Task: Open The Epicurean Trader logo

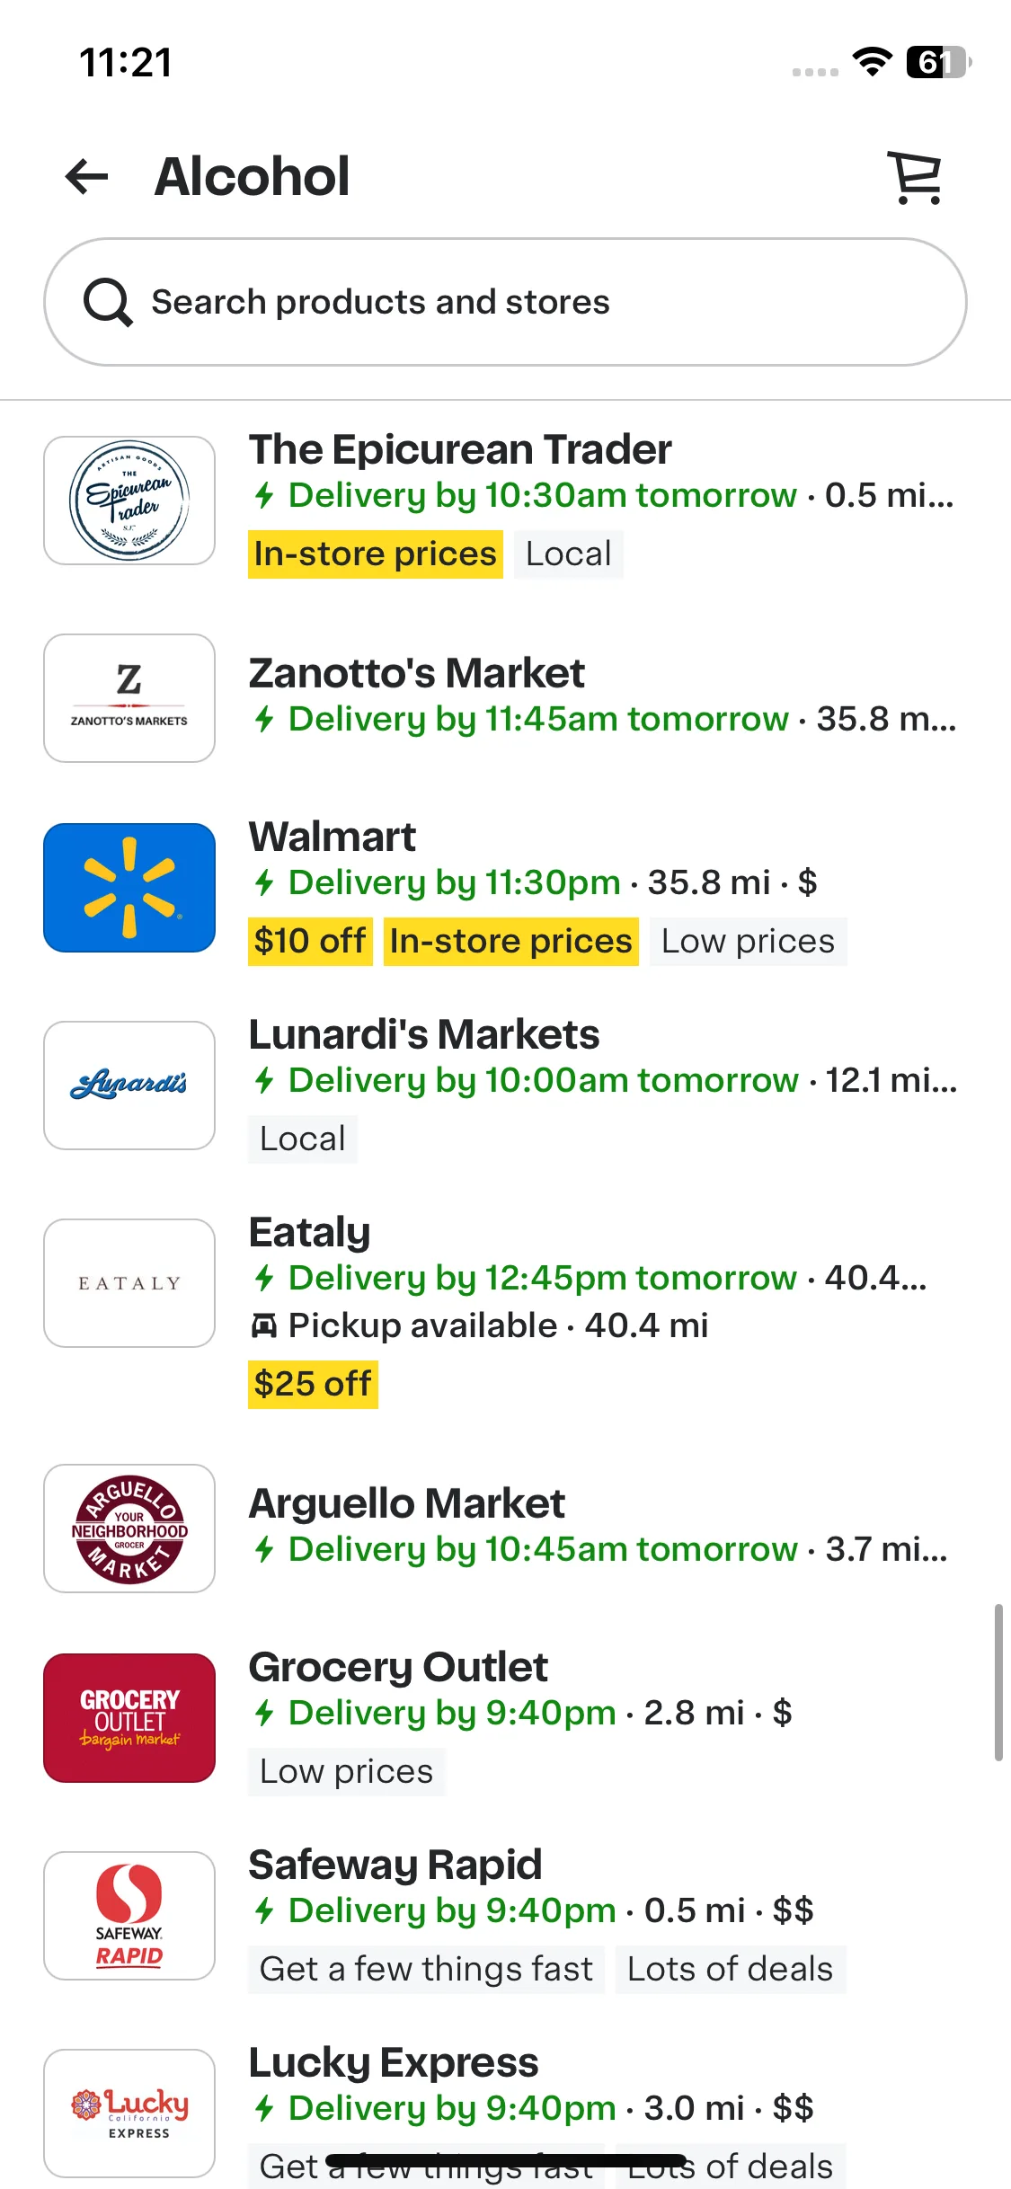Action: [x=129, y=501]
